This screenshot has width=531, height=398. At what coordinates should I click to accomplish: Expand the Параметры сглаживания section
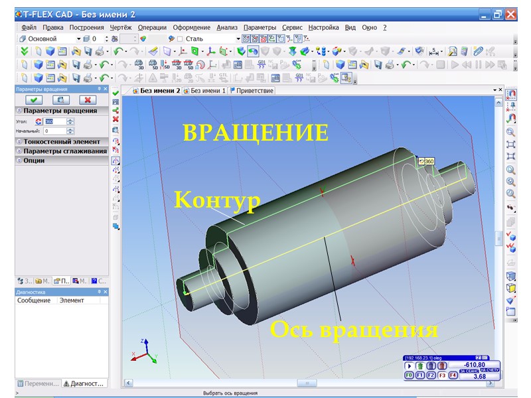20,151
